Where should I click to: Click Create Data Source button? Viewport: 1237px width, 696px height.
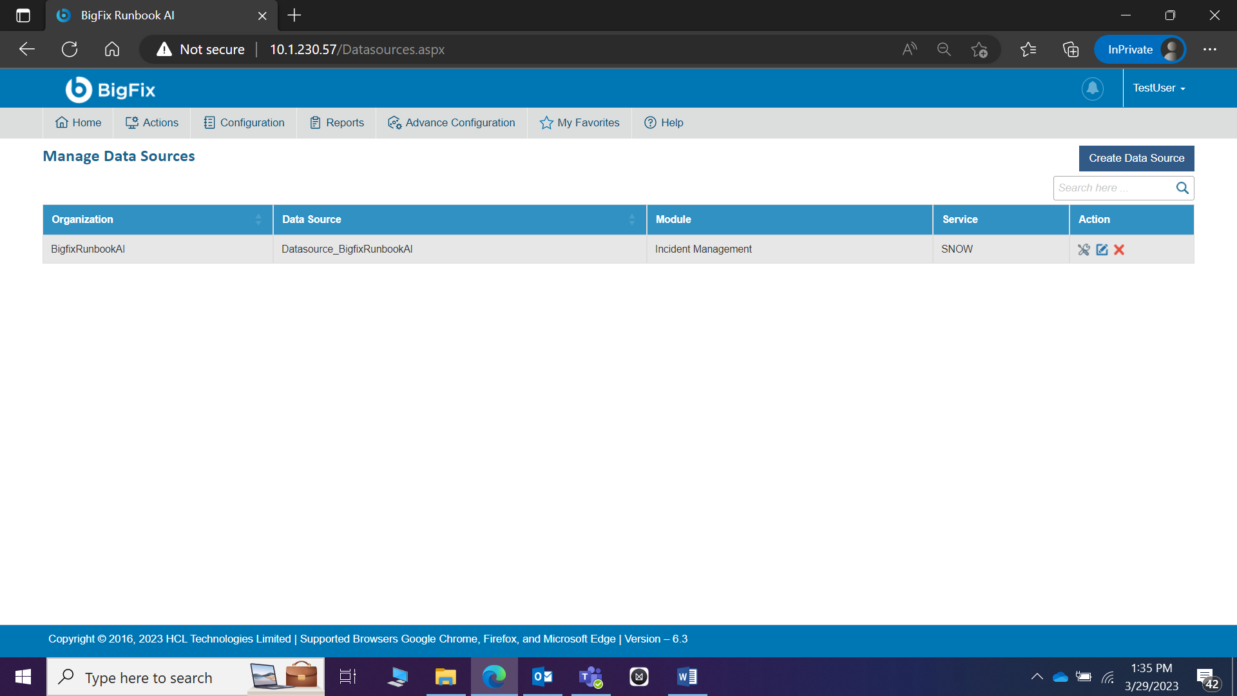coord(1136,159)
